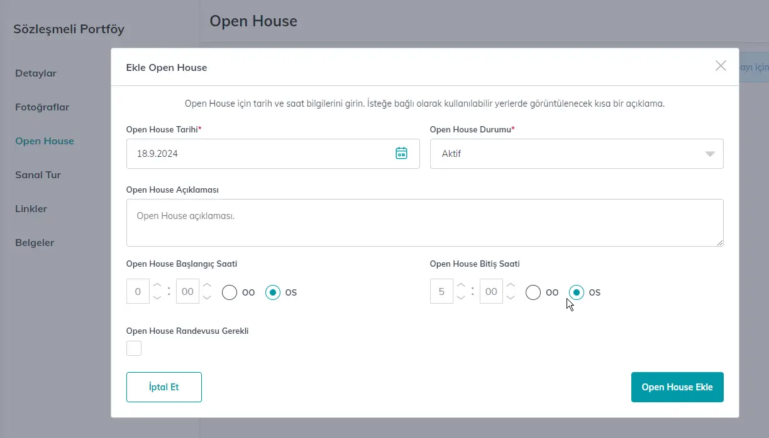
Task: Close the Ekle Open House dialog
Action: pyautogui.click(x=721, y=66)
